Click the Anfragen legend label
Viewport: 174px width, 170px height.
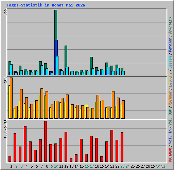tap(170, 25)
